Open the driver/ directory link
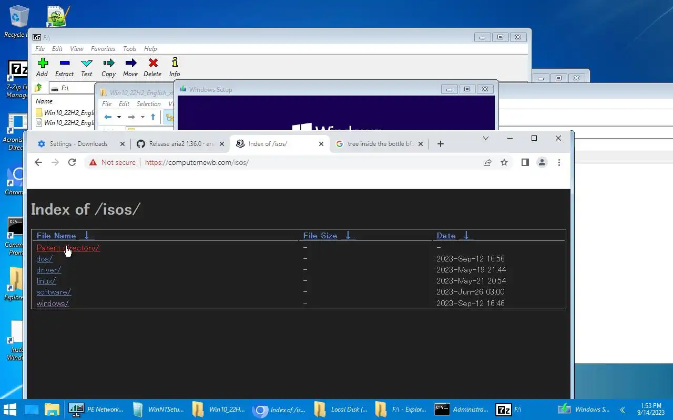Screen dimensions: 673x420 [x=49, y=270]
